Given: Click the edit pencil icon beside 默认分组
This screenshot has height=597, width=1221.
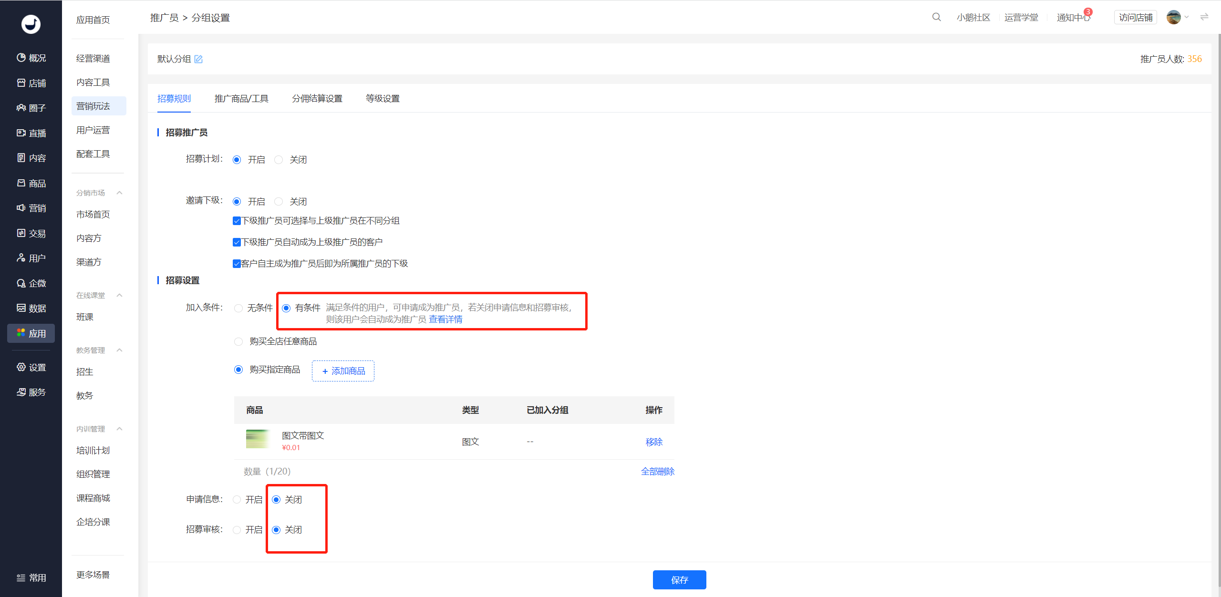Looking at the screenshot, I should click(x=198, y=59).
